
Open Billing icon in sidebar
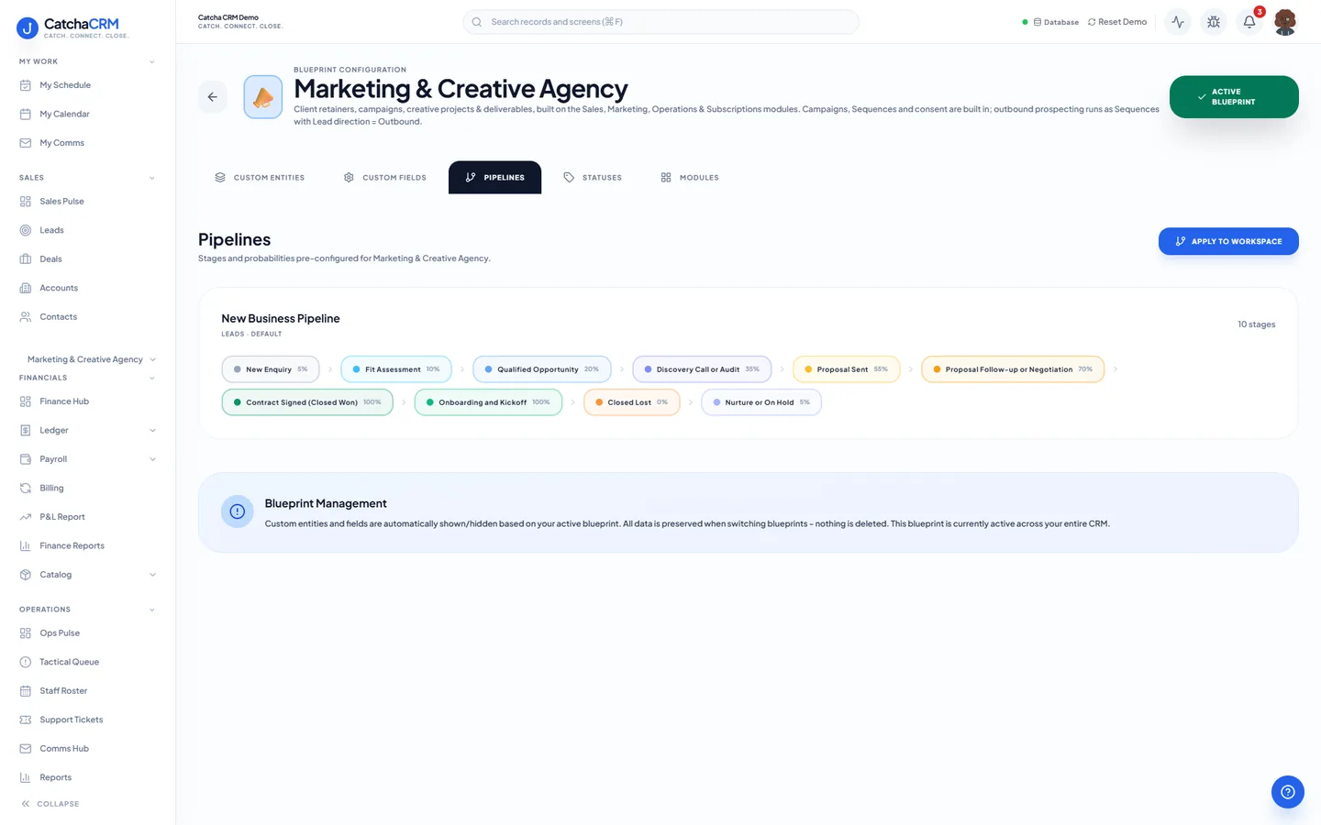[x=26, y=488]
